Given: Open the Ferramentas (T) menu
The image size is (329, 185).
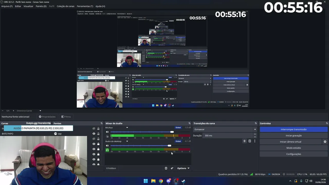Looking at the screenshot, I should point(85,6).
